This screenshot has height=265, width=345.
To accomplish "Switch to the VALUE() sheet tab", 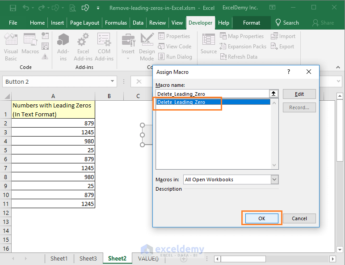I will [x=148, y=258].
